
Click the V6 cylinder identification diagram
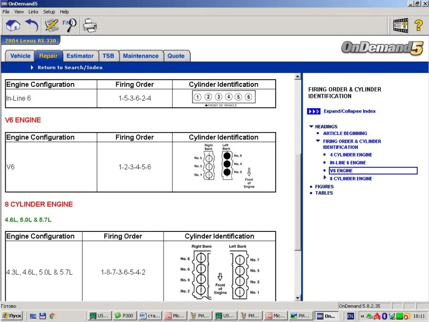[x=224, y=166]
